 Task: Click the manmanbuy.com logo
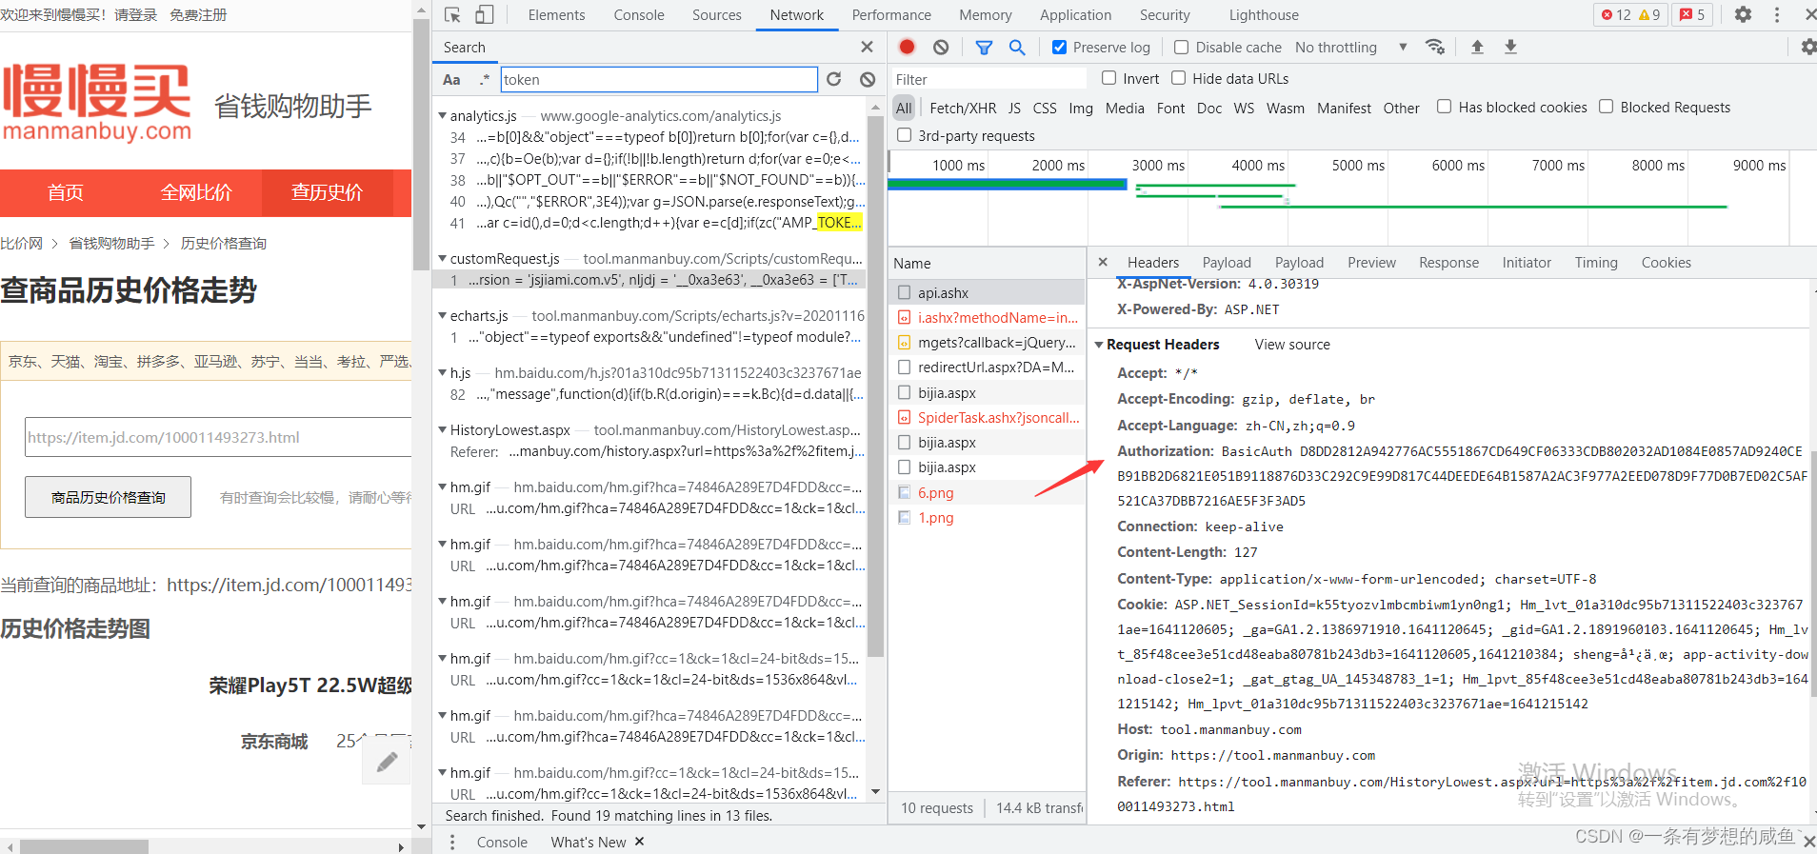click(x=97, y=103)
